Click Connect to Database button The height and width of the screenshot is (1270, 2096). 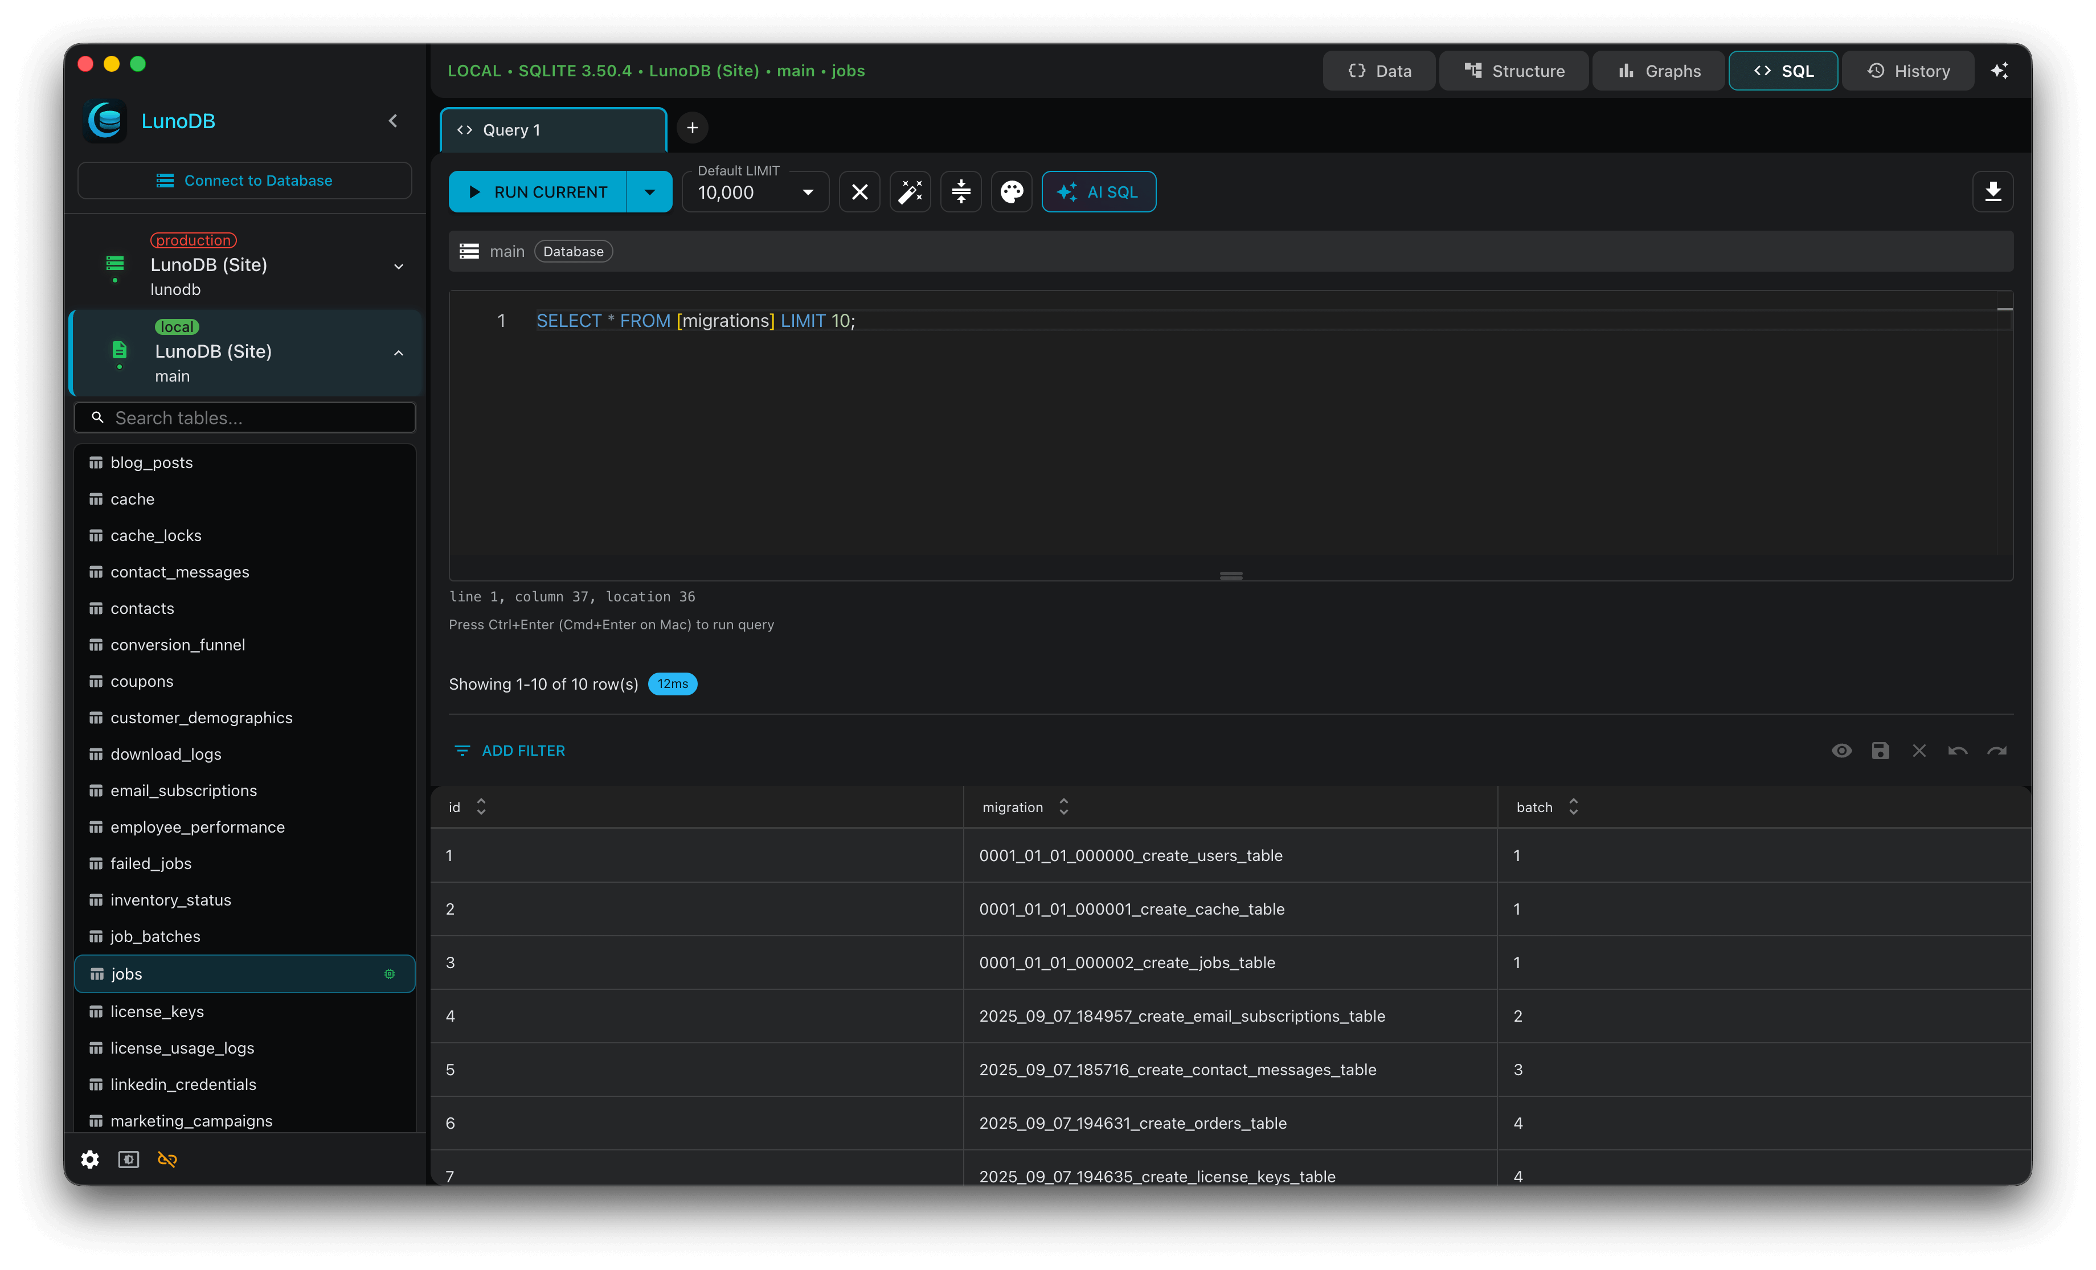[x=245, y=181]
